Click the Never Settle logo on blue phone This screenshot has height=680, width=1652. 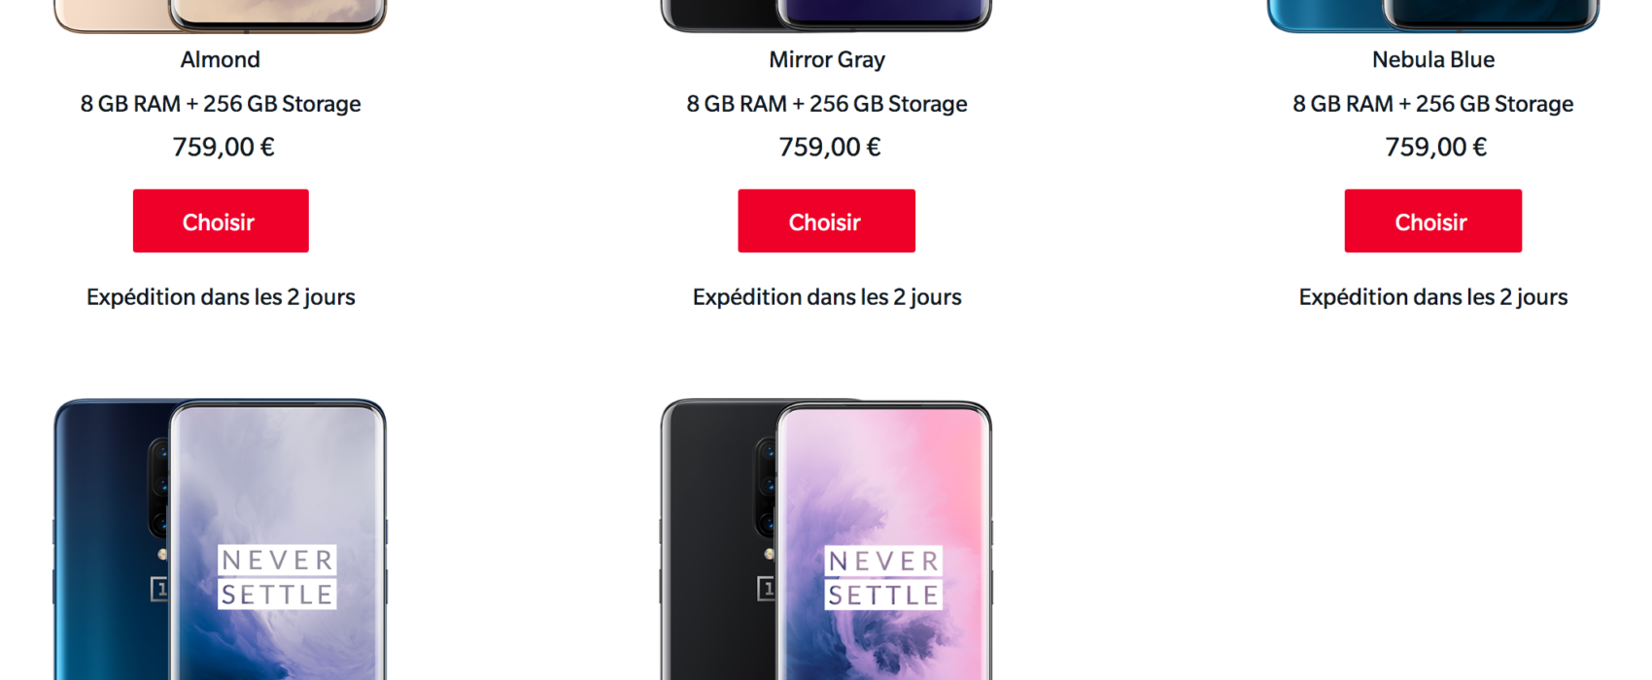tap(277, 577)
